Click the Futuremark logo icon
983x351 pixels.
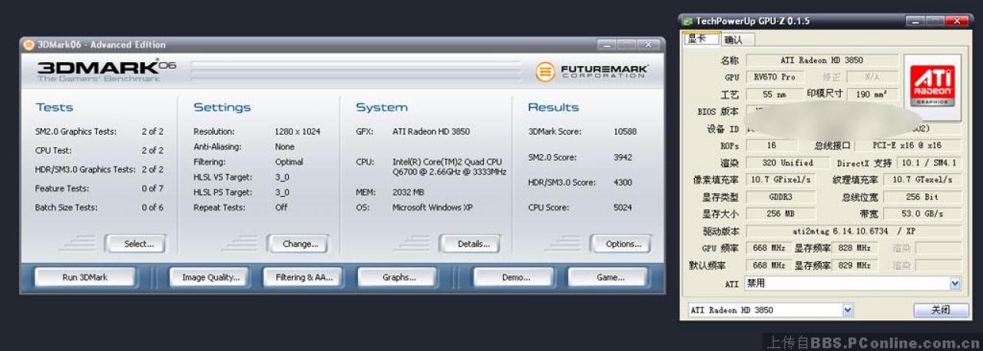tap(544, 72)
